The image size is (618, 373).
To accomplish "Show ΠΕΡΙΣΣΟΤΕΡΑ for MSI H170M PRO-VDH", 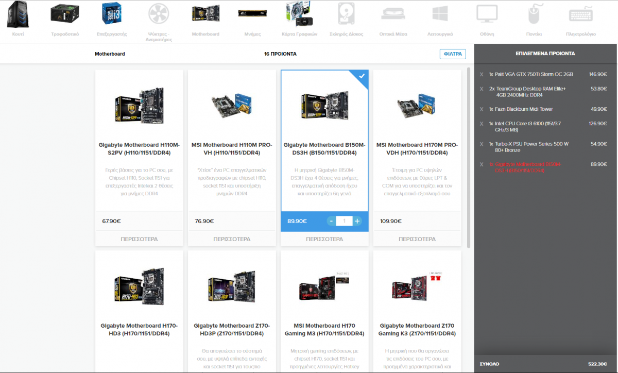I will tap(417, 239).
